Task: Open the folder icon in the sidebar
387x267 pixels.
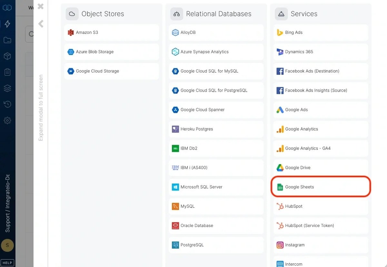Action: tap(7, 40)
